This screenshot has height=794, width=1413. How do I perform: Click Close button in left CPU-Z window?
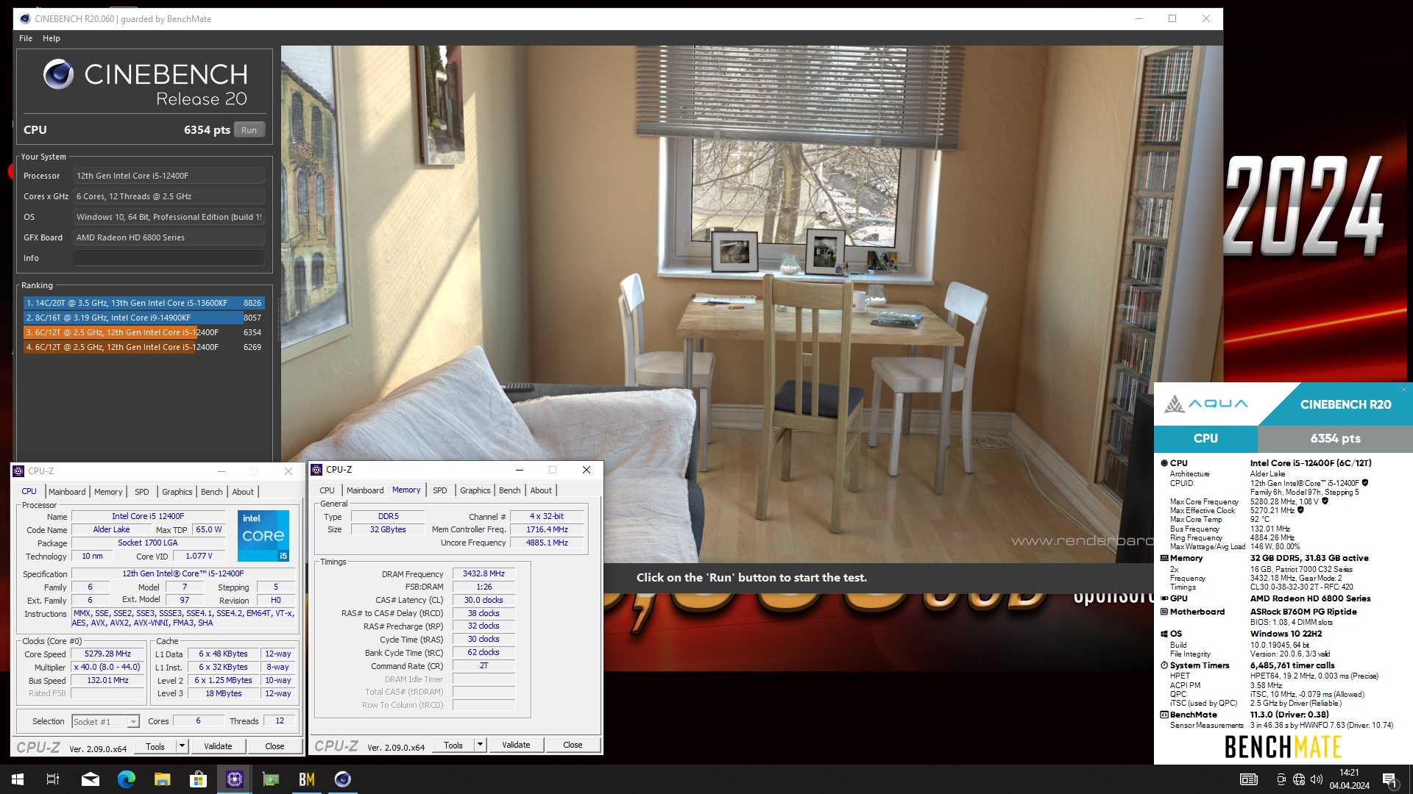275,746
